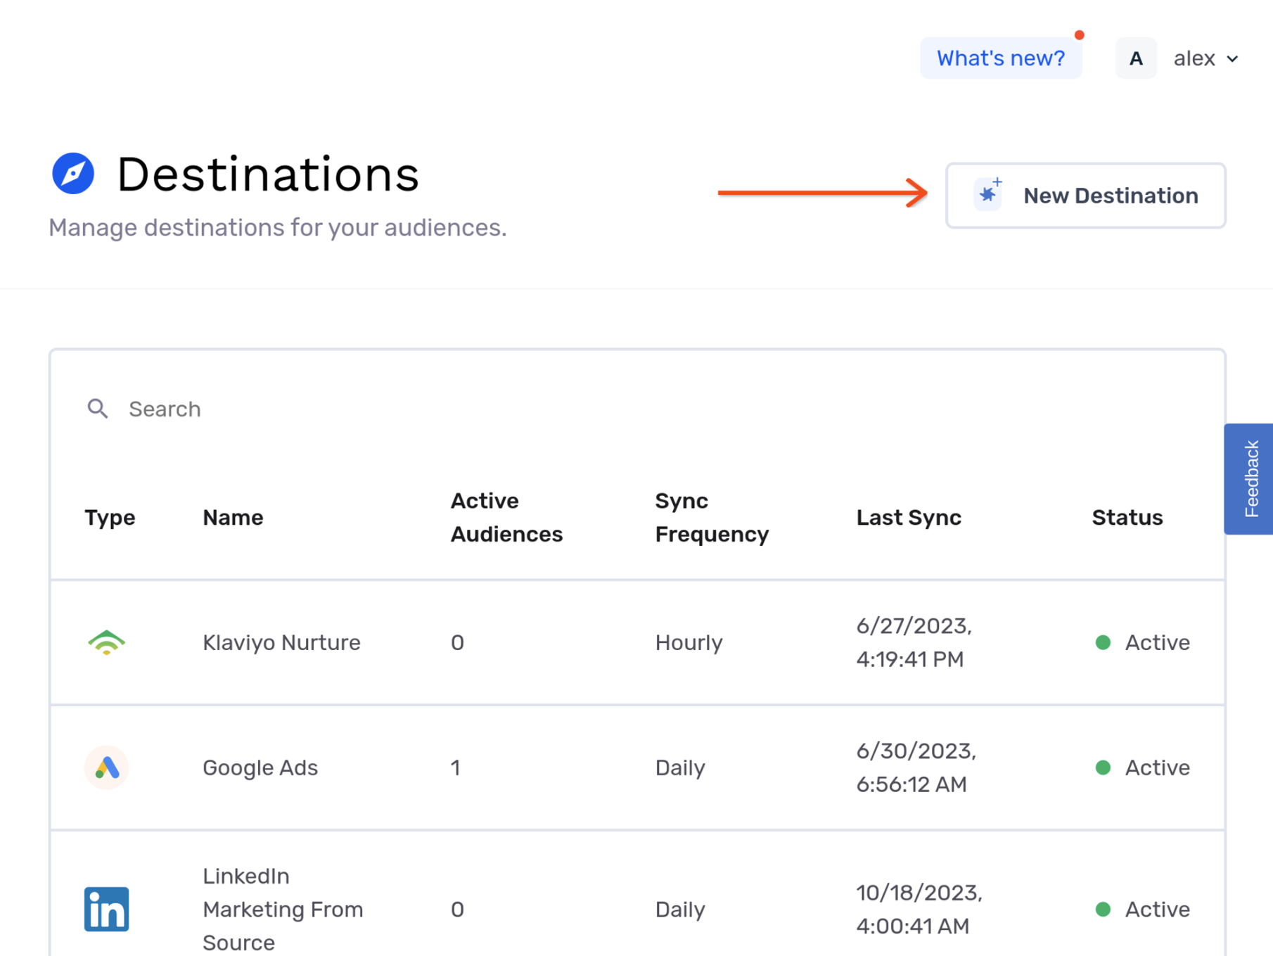Viewport: 1273px width, 956px height.
Task: Click the red notification dot on What's new?
Action: tap(1079, 35)
